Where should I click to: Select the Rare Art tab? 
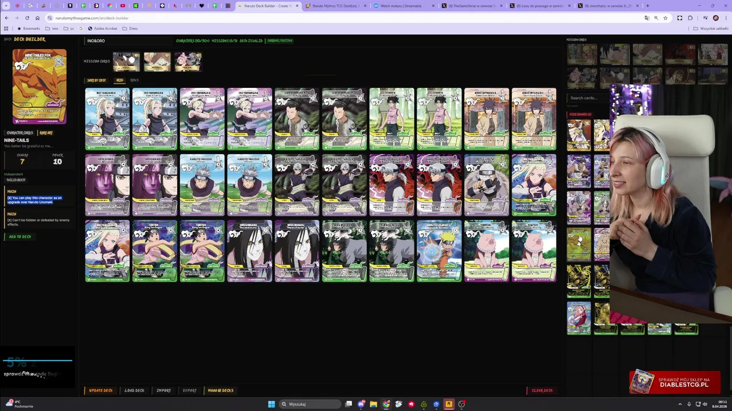point(46,133)
